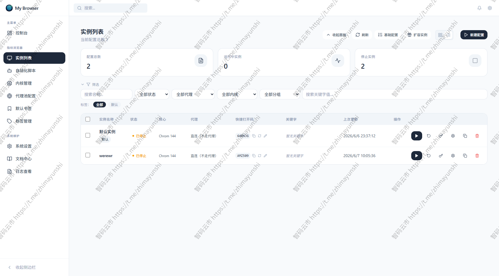The width and height of the screenshot is (499, 276).
Task: Click the activity icon on 运行中实例 card
Action: click(x=338, y=61)
